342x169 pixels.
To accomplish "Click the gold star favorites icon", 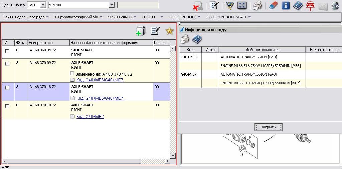I will tap(170, 31).
